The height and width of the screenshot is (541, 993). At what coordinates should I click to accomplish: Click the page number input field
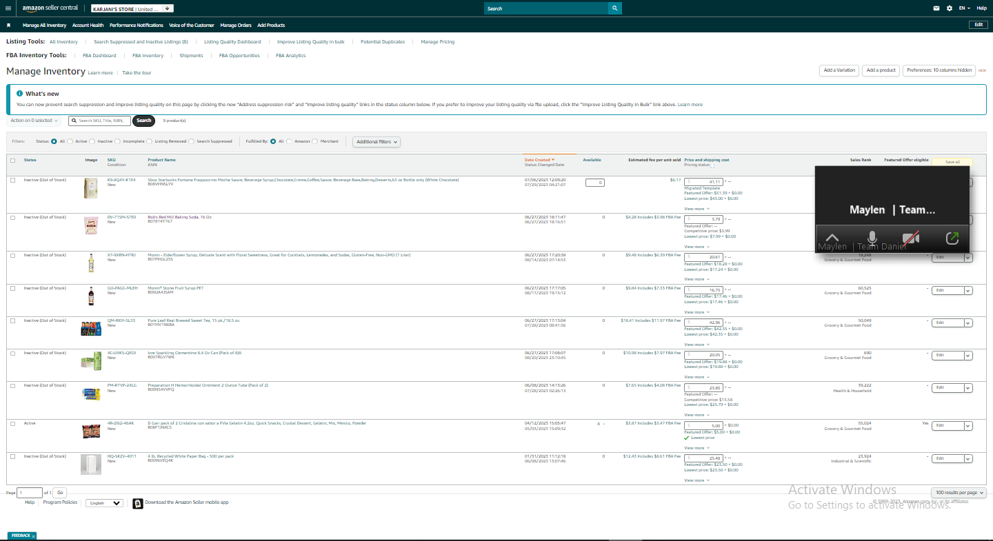[30, 493]
